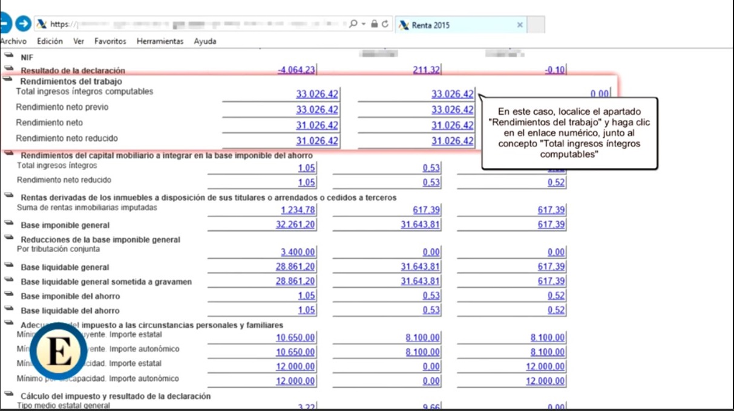Select the 'Total ingresos íntegros computables' label
The height and width of the screenshot is (411, 734).
(85, 92)
